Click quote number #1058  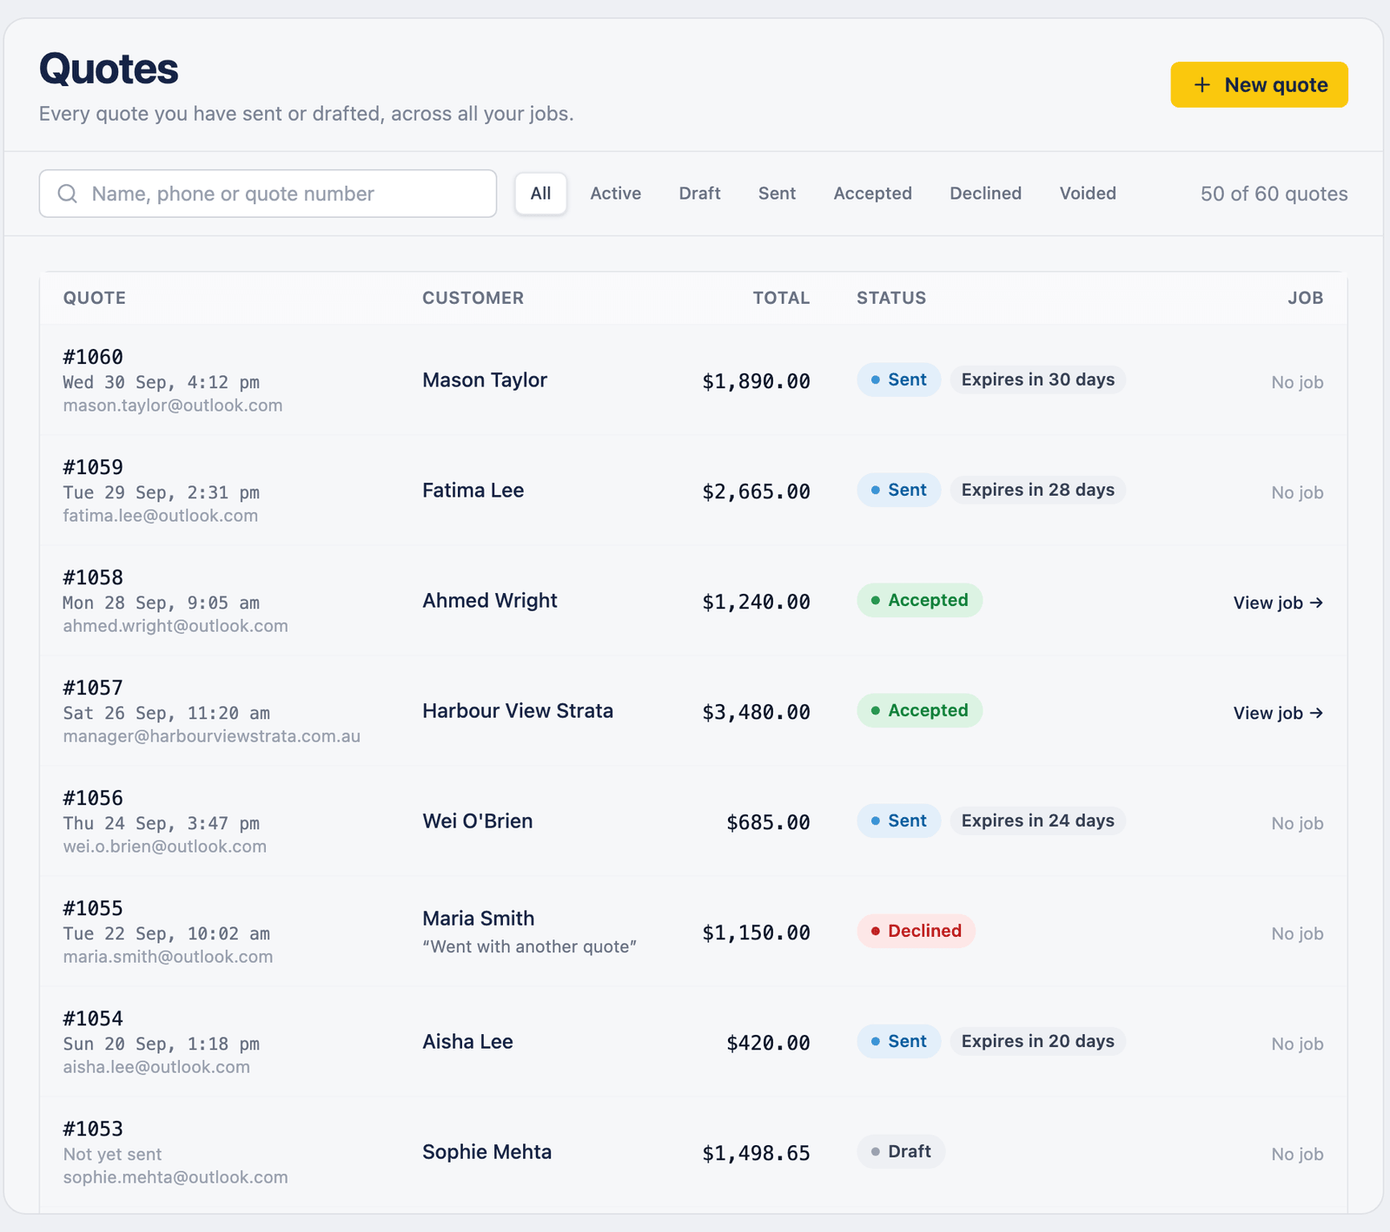click(93, 577)
